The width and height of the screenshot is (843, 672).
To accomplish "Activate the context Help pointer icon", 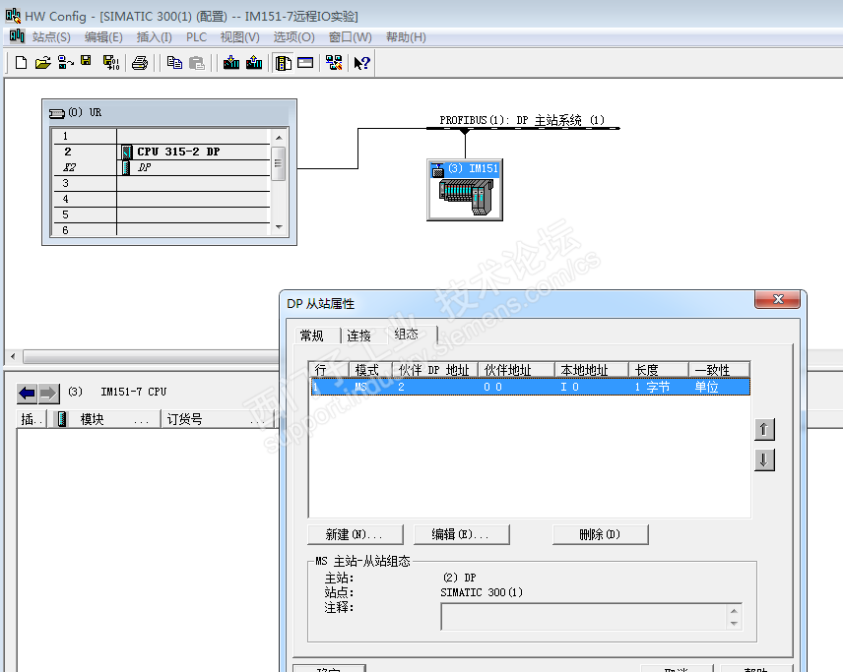I will pos(361,63).
